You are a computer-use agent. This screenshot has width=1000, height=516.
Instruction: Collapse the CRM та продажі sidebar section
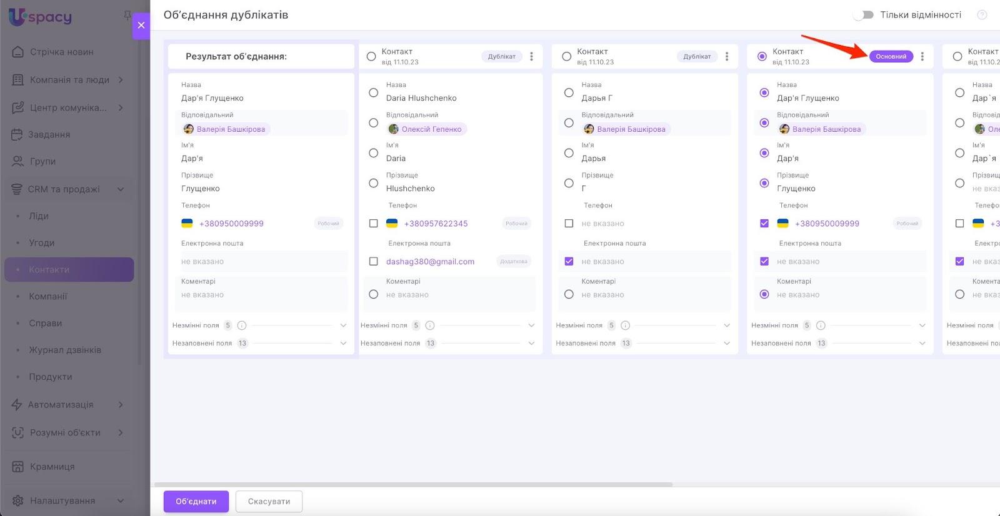coord(121,189)
